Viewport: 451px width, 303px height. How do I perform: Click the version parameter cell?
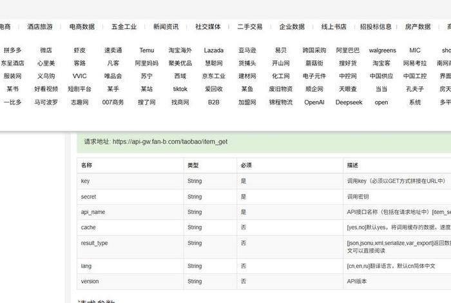(130, 282)
